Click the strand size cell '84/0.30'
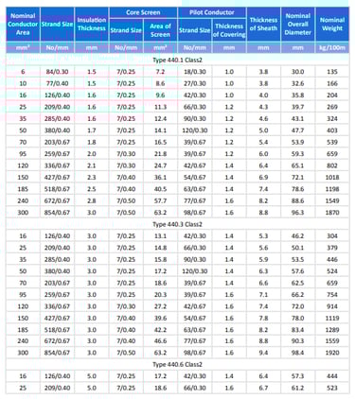This screenshot has height=399, width=355. coord(57,72)
